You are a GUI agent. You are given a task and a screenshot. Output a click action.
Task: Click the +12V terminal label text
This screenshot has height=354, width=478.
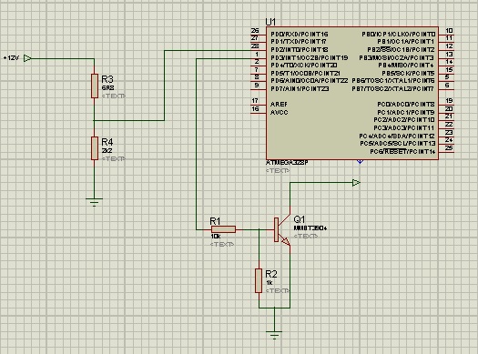[x=11, y=58]
